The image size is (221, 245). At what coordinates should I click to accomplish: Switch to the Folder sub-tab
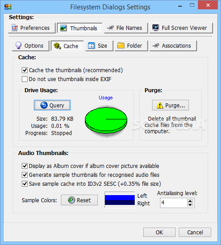coord(131,46)
